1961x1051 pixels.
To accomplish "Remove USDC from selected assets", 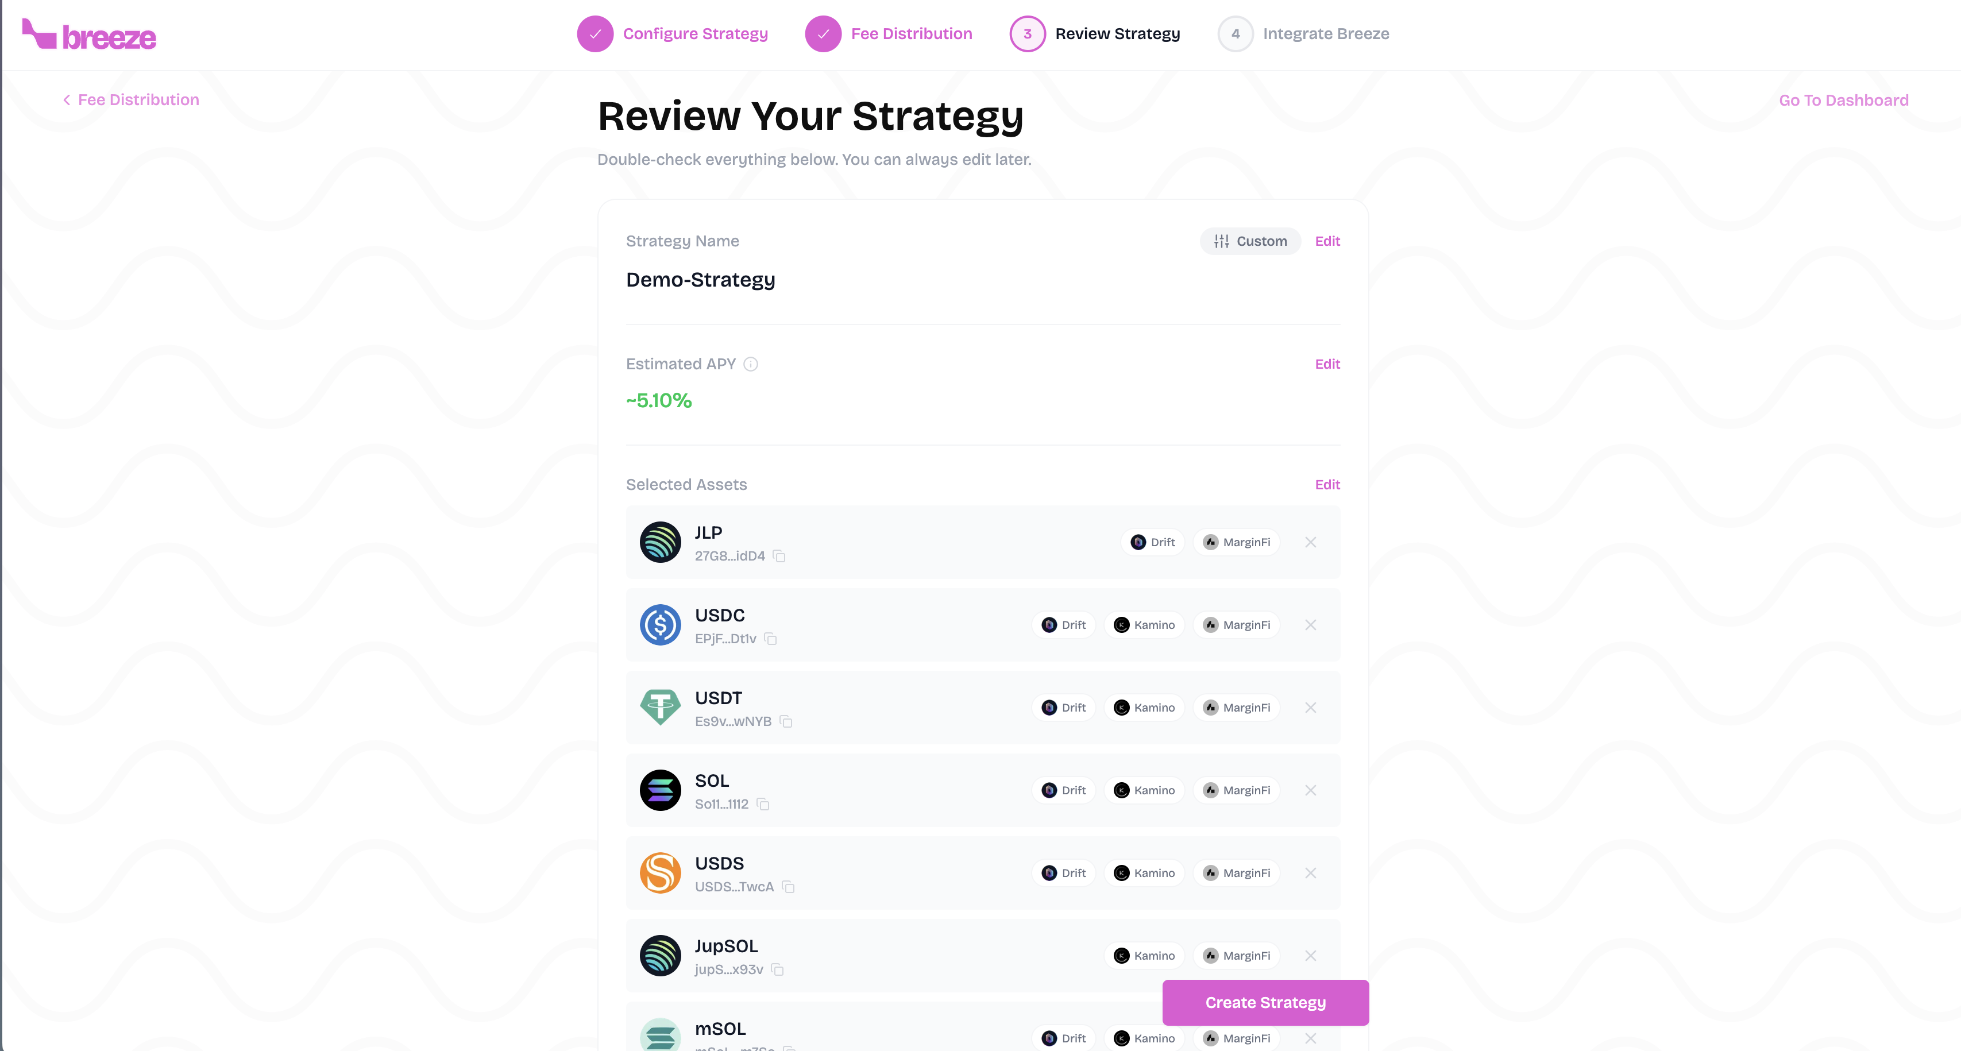I will [1311, 625].
